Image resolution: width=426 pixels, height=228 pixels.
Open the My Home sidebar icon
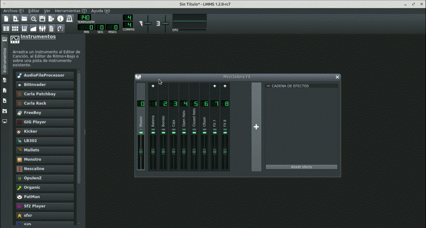coord(5,111)
